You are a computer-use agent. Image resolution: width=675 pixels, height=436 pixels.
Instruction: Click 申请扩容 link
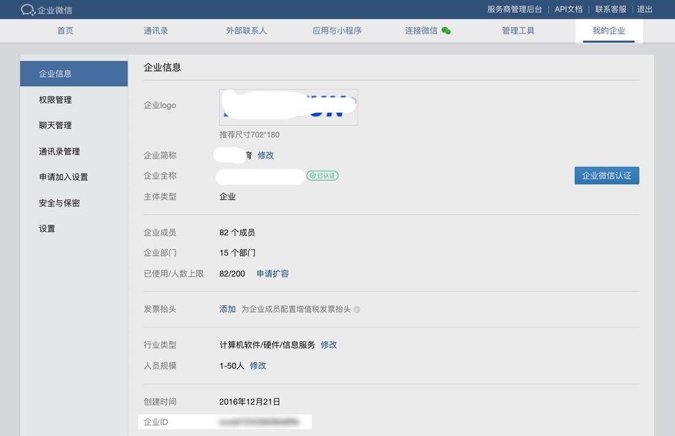272,274
